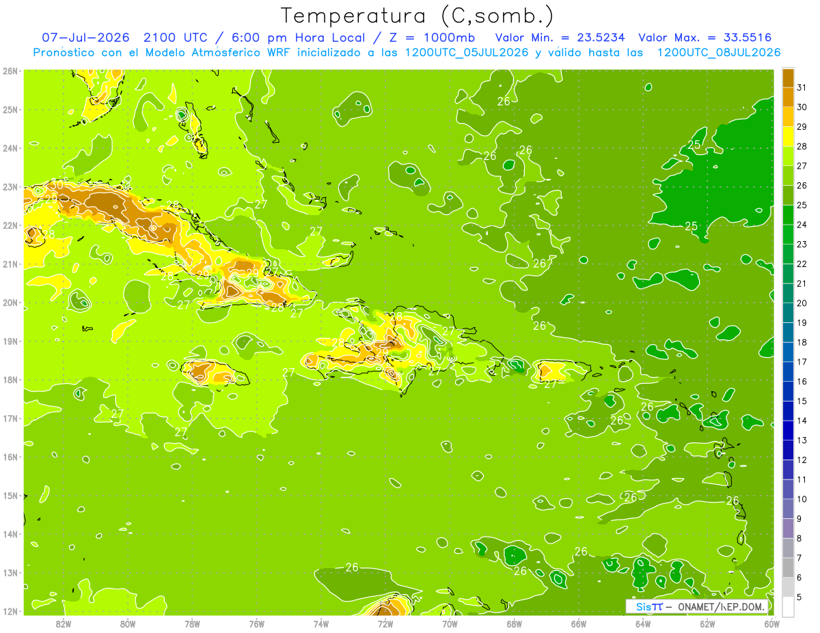
Task: Click the "76W" longitude axis label
Action: tap(257, 623)
